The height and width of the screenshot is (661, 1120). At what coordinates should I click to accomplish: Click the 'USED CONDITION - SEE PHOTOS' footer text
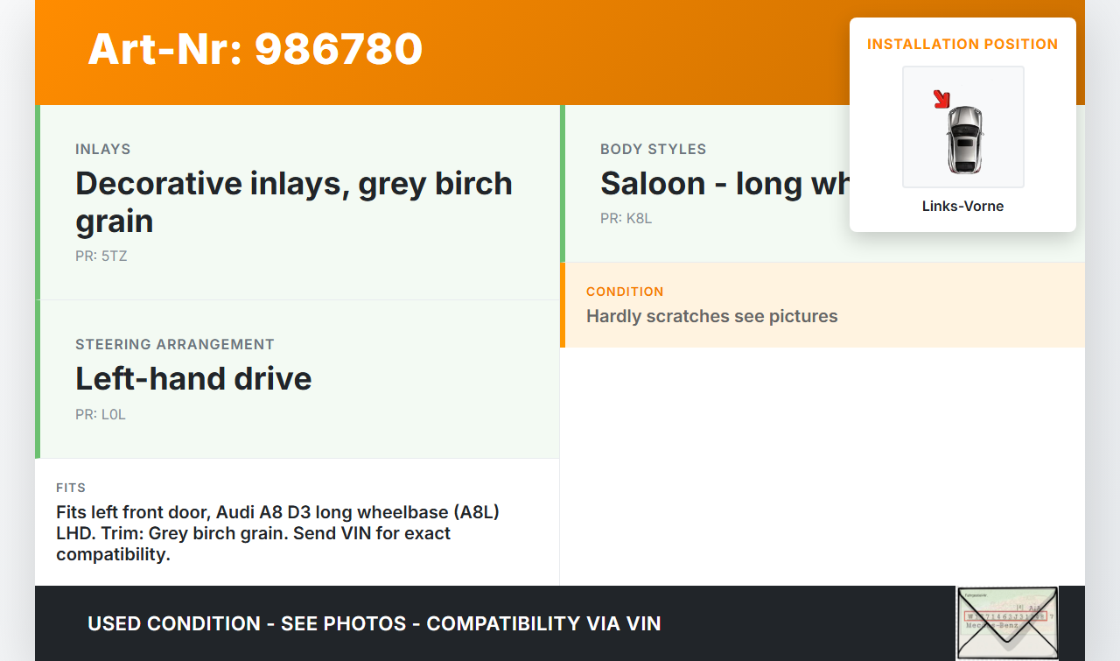[x=374, y=623]
